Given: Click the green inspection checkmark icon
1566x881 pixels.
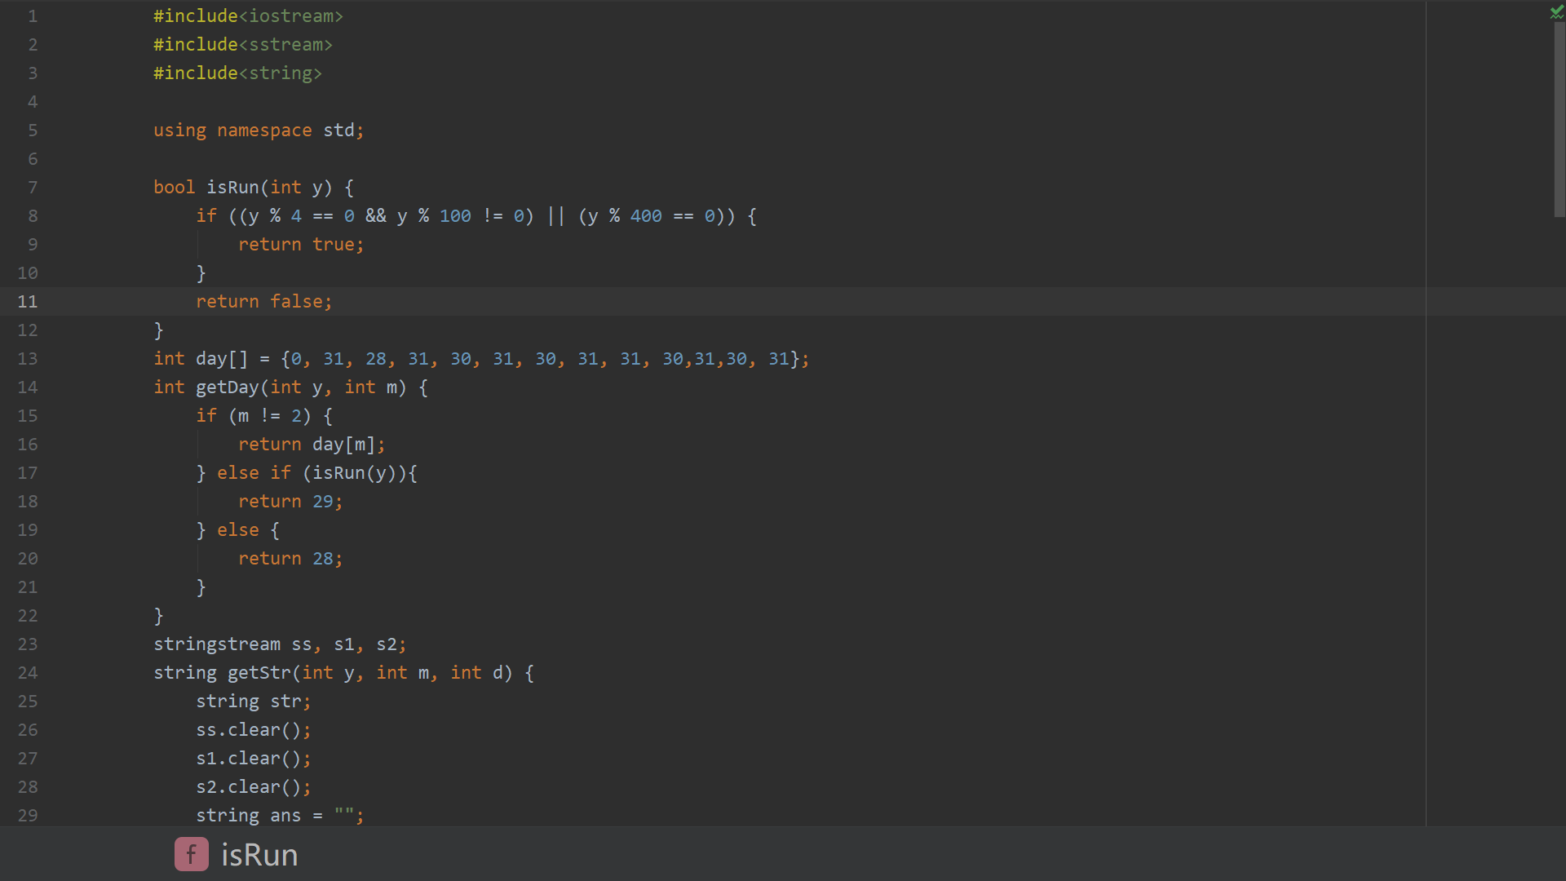Looking at the screenshot, I should [x=1557, y=11].
